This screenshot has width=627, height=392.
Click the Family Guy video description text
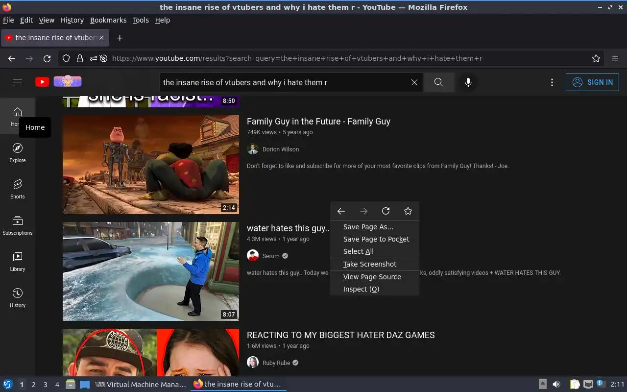378,166
